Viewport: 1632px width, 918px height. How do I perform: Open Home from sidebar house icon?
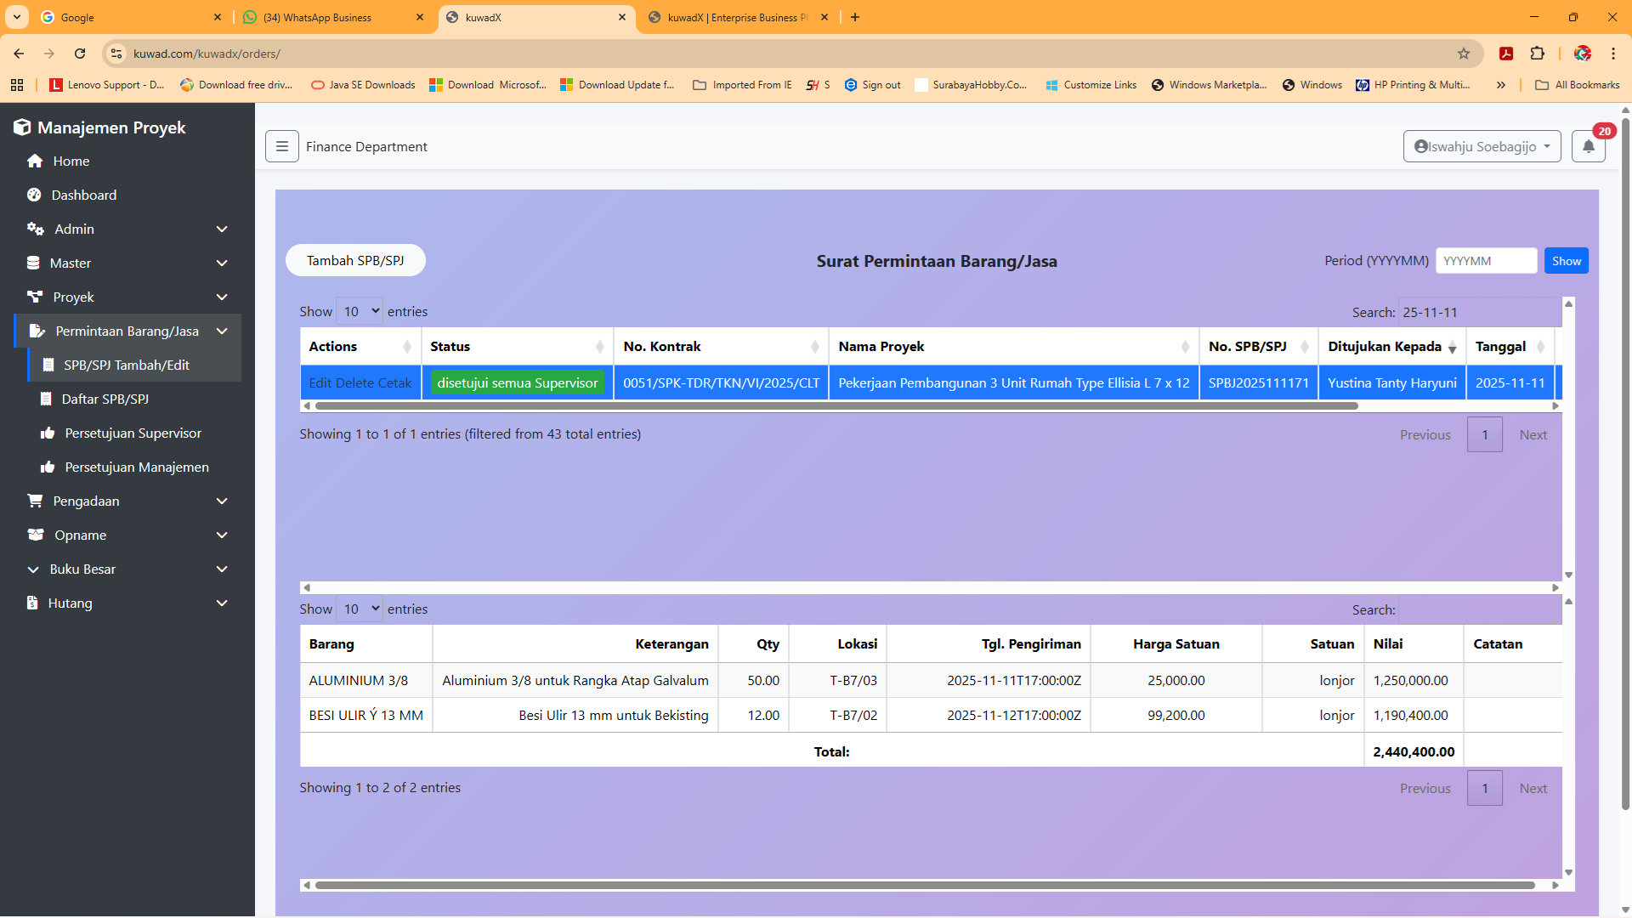(x=35, y=161)
